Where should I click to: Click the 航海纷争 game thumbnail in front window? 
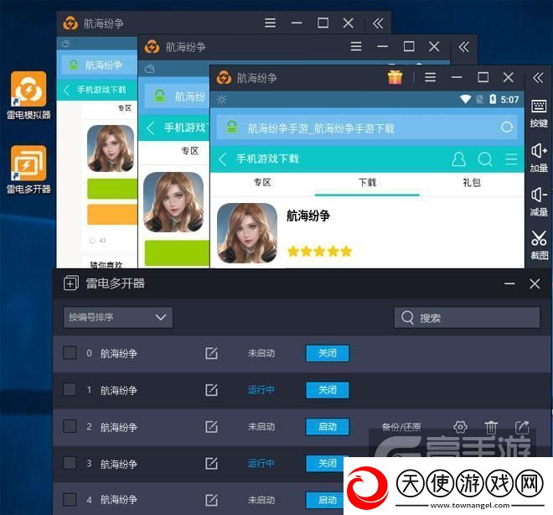tap(247, 233)
